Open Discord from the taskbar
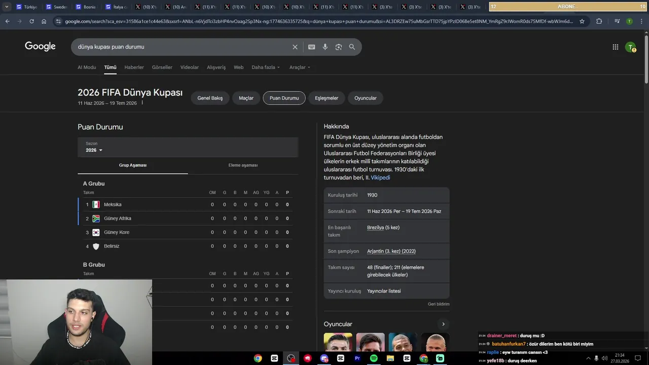The width and height of the screenshot is (649, 365). tap(324, 358)
